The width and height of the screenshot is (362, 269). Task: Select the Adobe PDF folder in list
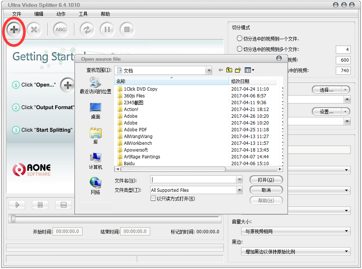(135, 130)
